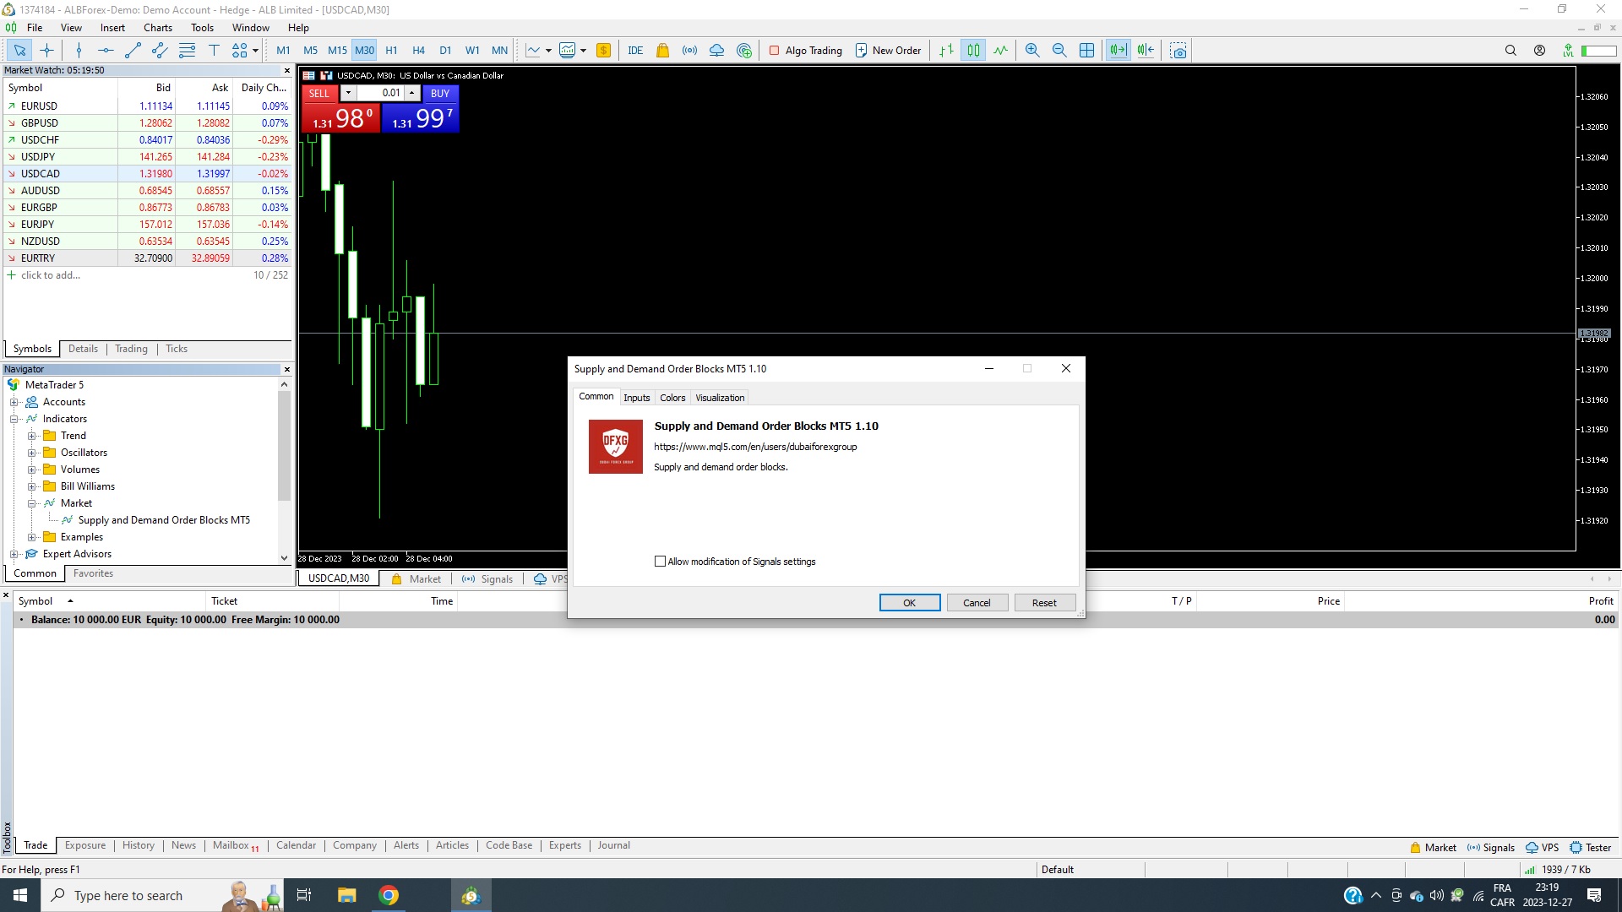1622x912 pixels.
Task: Open the shapes objects dropdown arrow
Action: pos(255,51)
